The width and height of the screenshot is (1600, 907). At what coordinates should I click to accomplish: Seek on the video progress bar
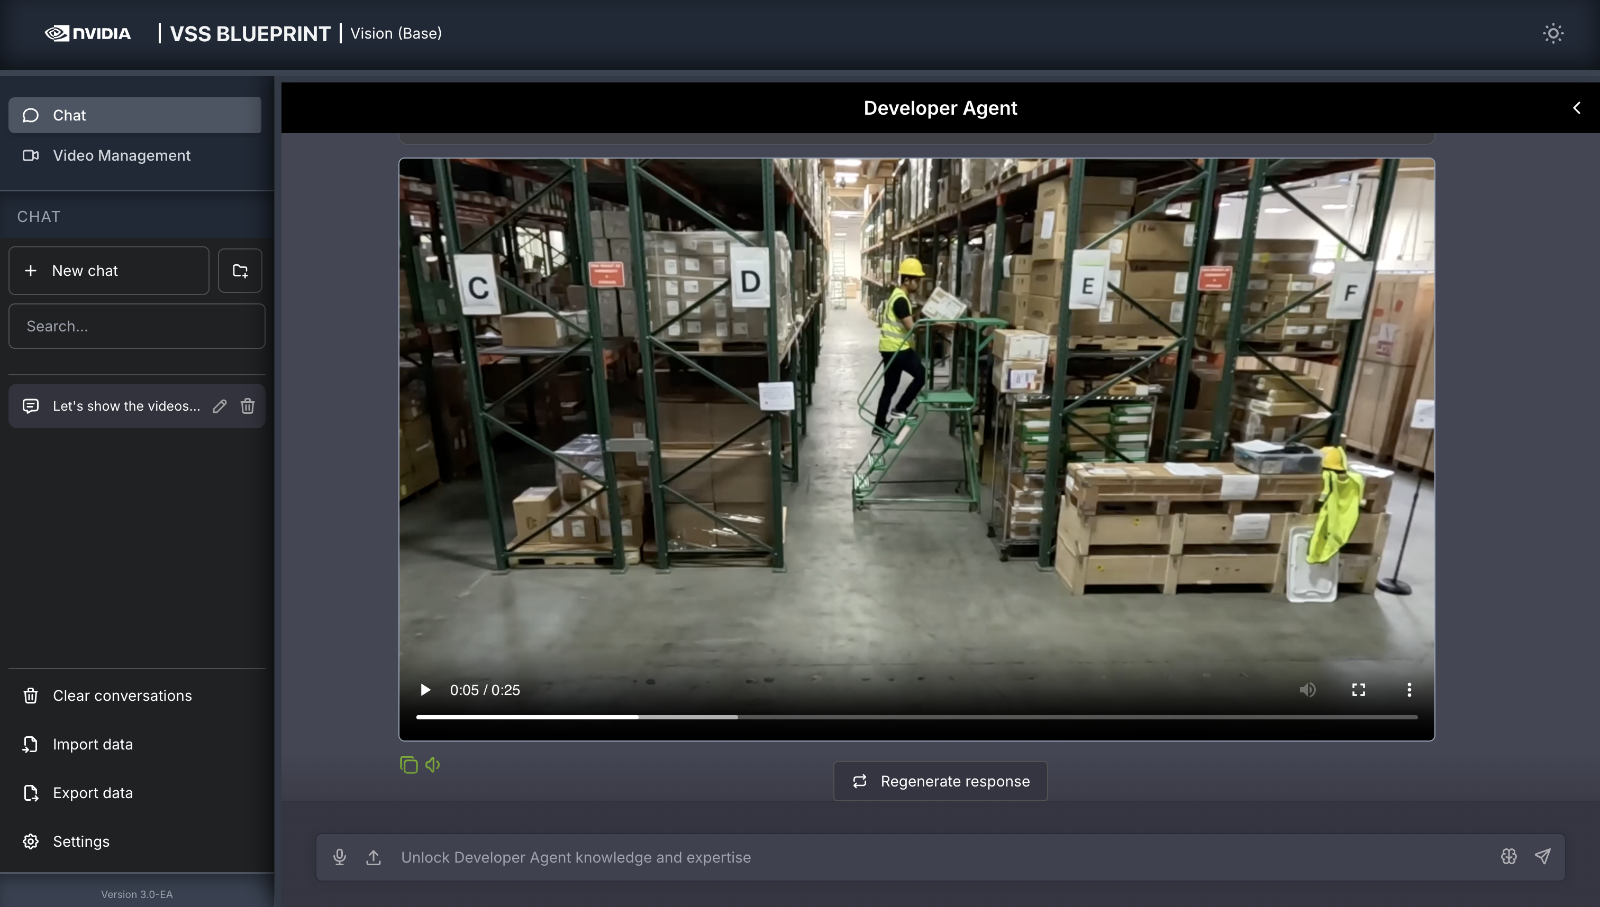pos(916,717)
